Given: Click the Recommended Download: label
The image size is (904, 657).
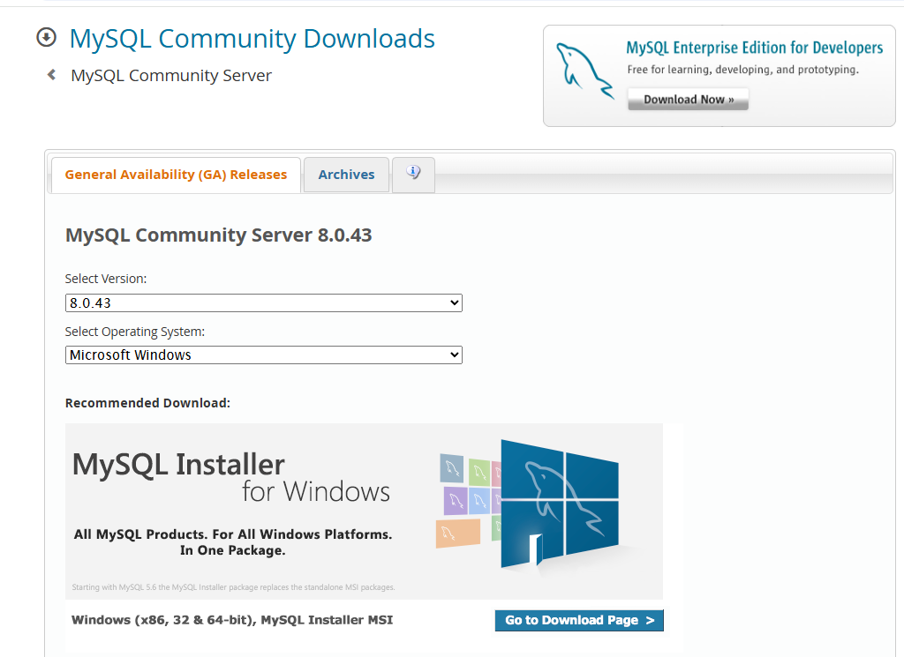Looking at the screenshot, I should coord(147,403).
